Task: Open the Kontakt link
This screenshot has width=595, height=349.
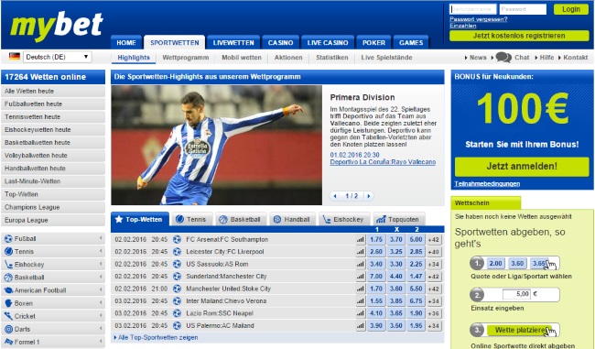Action: click(x=575, y=58)
